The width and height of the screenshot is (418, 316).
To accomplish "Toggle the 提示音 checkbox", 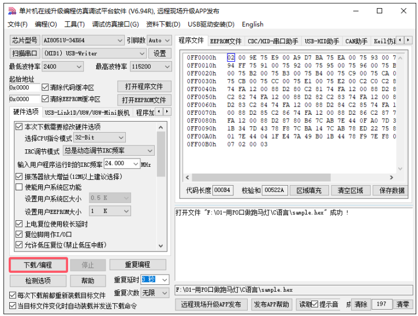I will (x=315, y=304).
